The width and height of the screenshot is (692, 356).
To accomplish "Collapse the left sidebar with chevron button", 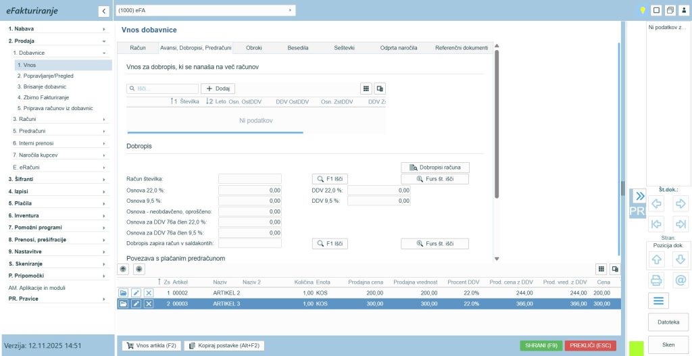I will (103, 11).
